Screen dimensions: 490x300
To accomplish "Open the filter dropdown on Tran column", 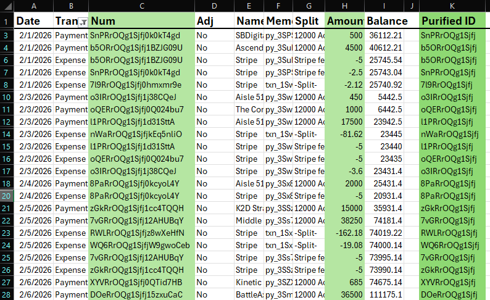I will click(83, 22).
